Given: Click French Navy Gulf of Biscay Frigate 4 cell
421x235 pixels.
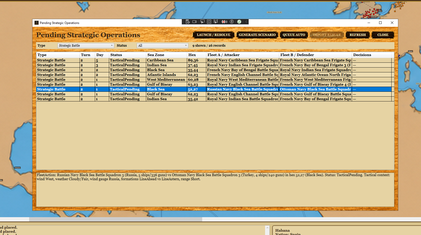Looking at the screenshot, I should 315,84.
